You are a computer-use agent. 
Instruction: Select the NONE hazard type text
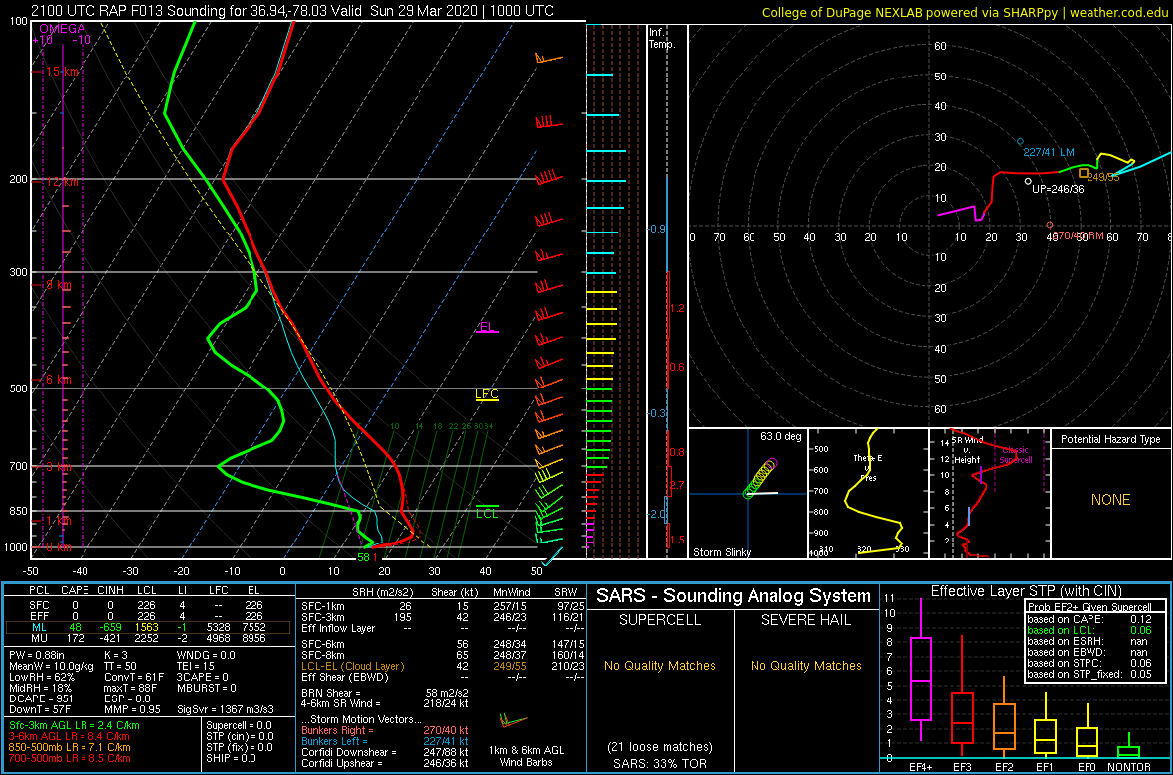[x=1110, y=500]
